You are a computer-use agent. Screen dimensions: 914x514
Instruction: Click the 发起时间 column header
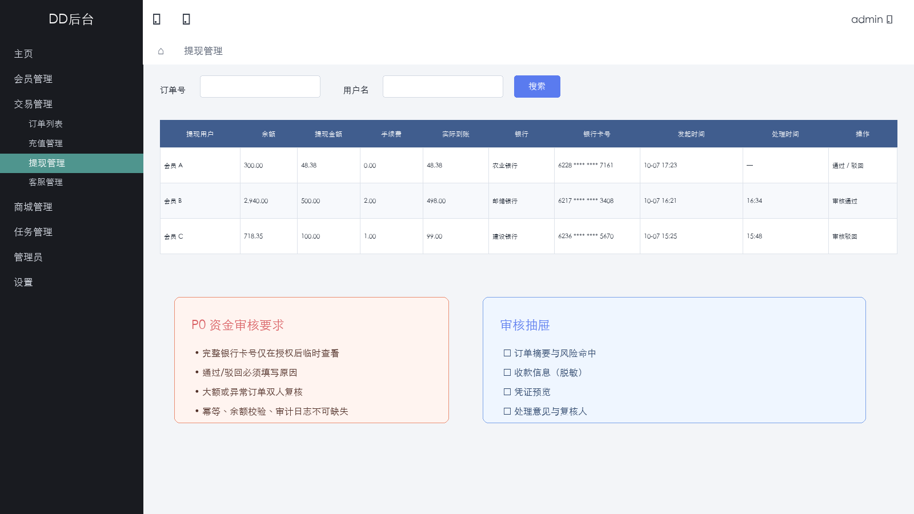coord(691,134)
